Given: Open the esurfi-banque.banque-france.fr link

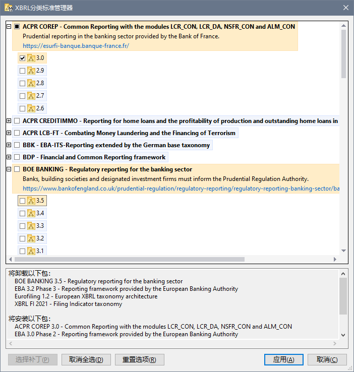Looking at the screenshot, I should [76, 46].
